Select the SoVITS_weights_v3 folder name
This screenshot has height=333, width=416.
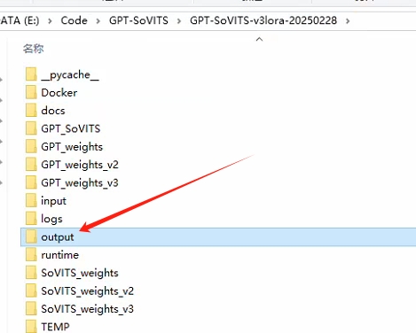point(88,309)
